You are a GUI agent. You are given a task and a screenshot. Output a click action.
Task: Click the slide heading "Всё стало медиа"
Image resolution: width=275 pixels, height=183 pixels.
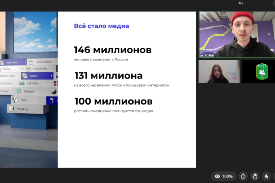click(x=101, y=26)
